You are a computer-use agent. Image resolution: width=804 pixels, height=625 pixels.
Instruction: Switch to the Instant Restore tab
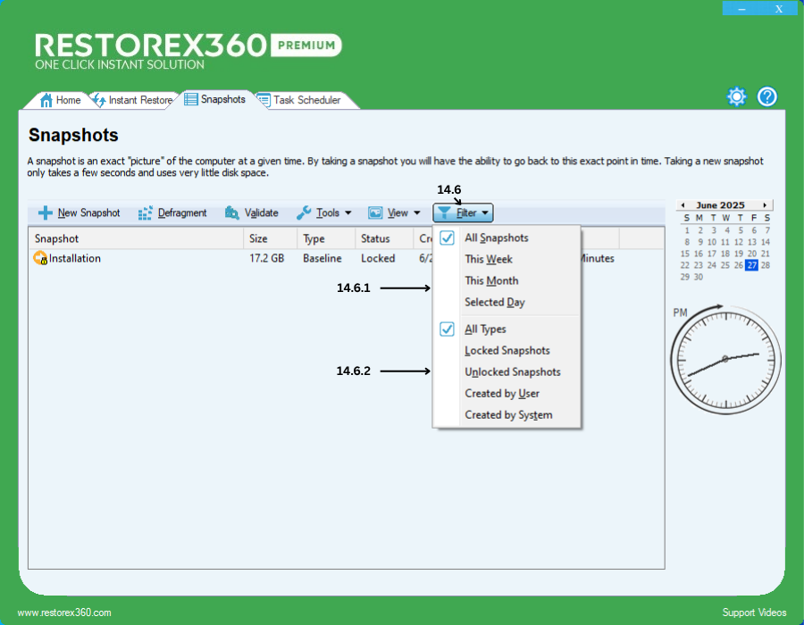133,100
